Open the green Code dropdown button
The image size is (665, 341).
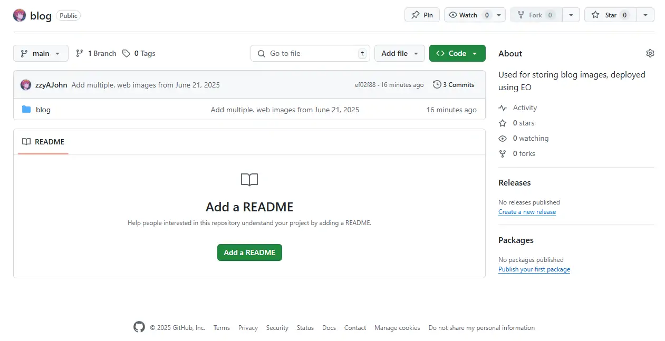(457, 53)
